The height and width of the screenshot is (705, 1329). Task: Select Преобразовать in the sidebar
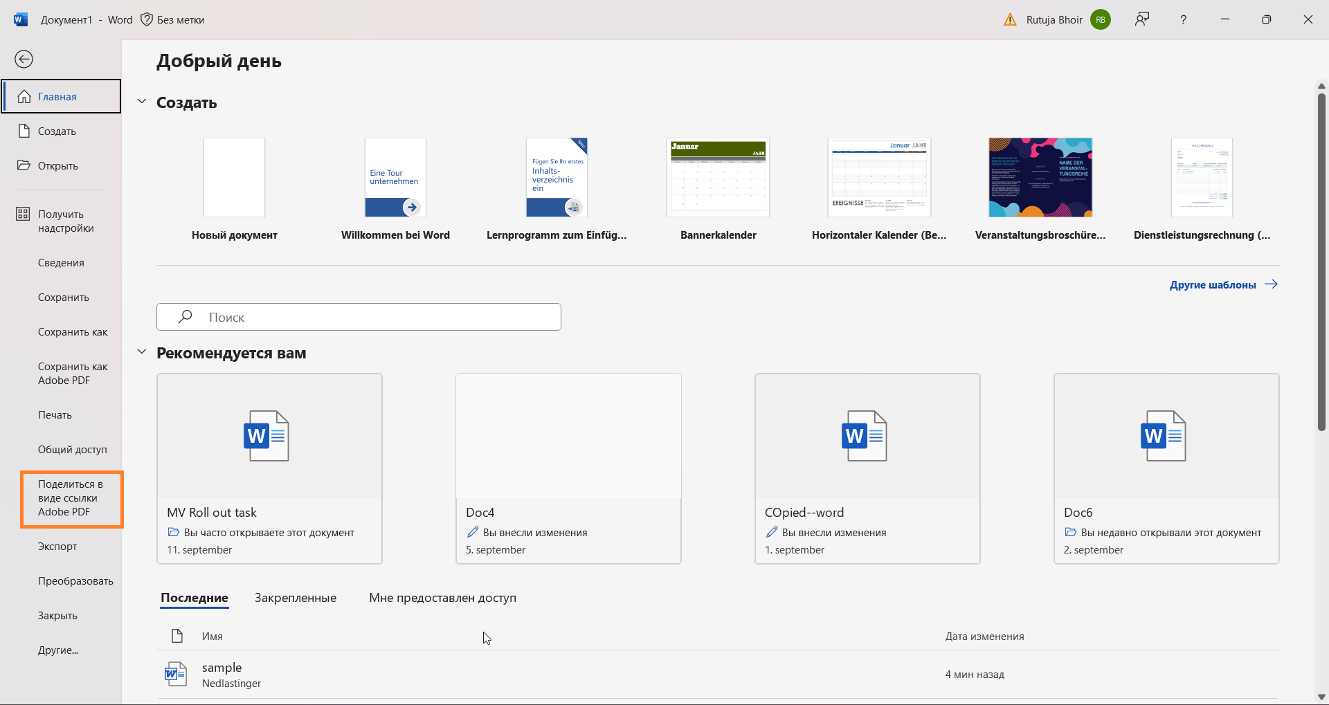click(x=61, y=581)
